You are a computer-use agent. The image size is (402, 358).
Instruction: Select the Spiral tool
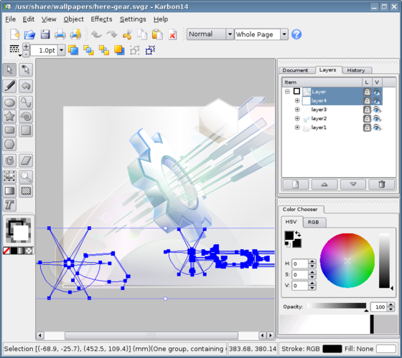click(x=26, y=116)
